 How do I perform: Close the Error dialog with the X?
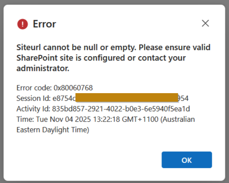click(x=205, y=23)
